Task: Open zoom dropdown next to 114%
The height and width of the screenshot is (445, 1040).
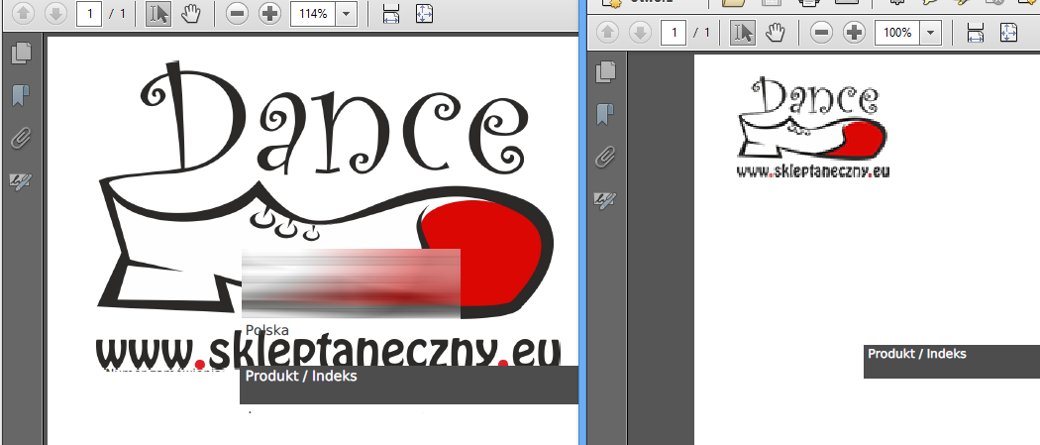Action: (x=347, y=14)
